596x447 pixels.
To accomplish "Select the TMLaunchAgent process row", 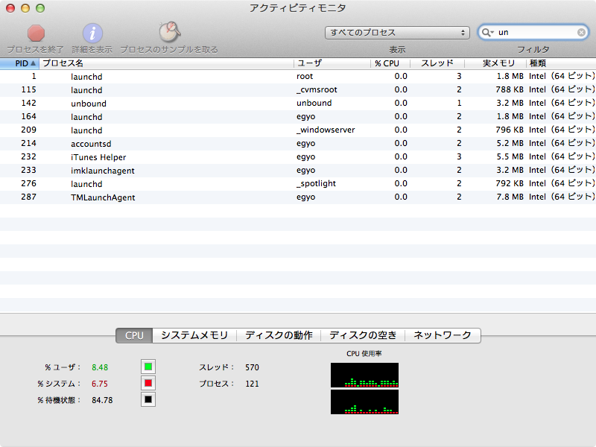I will click(x=298, y=197).
